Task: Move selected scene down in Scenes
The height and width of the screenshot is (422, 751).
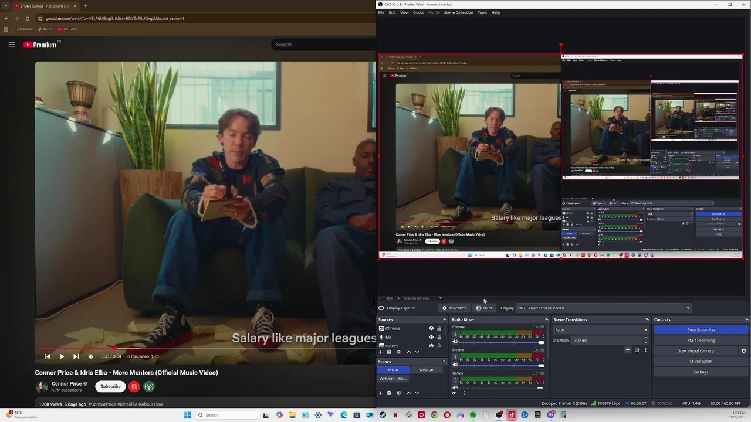Action: 417,393
